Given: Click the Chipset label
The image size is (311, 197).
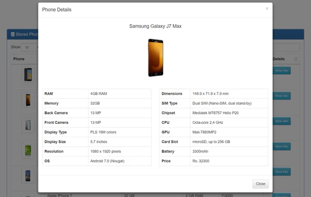Looking at the screenshot, I should (x=168, y=113).
